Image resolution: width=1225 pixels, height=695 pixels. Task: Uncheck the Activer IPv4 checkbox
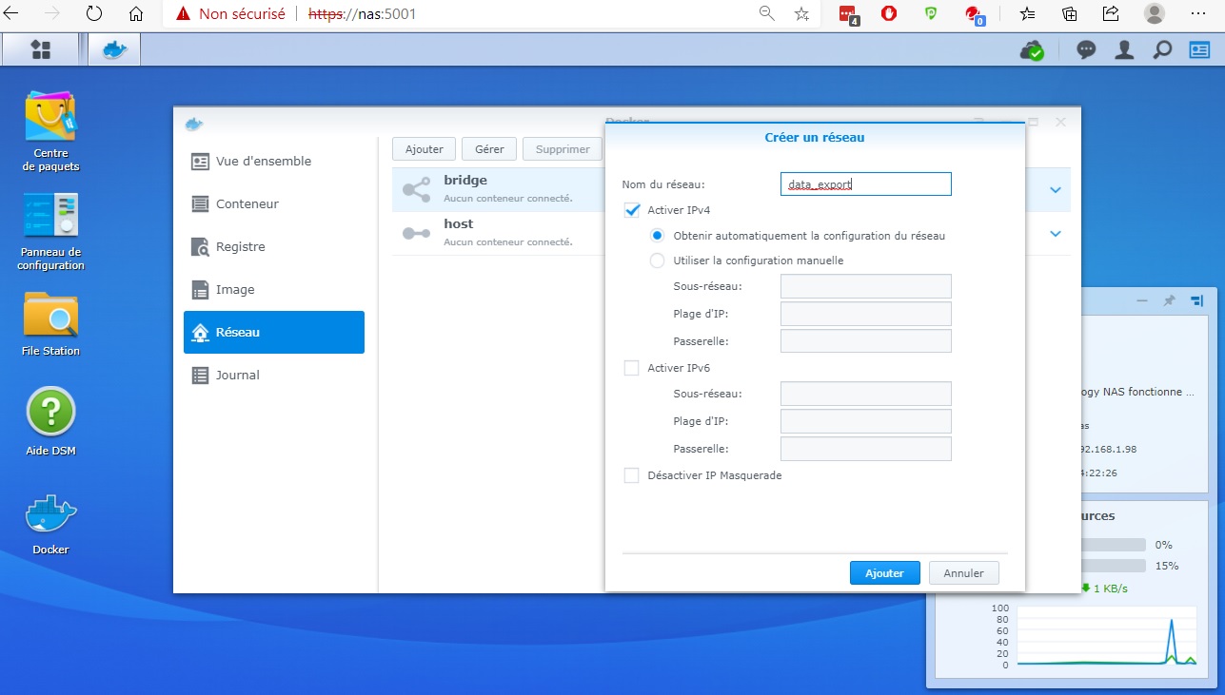[632, 210]
